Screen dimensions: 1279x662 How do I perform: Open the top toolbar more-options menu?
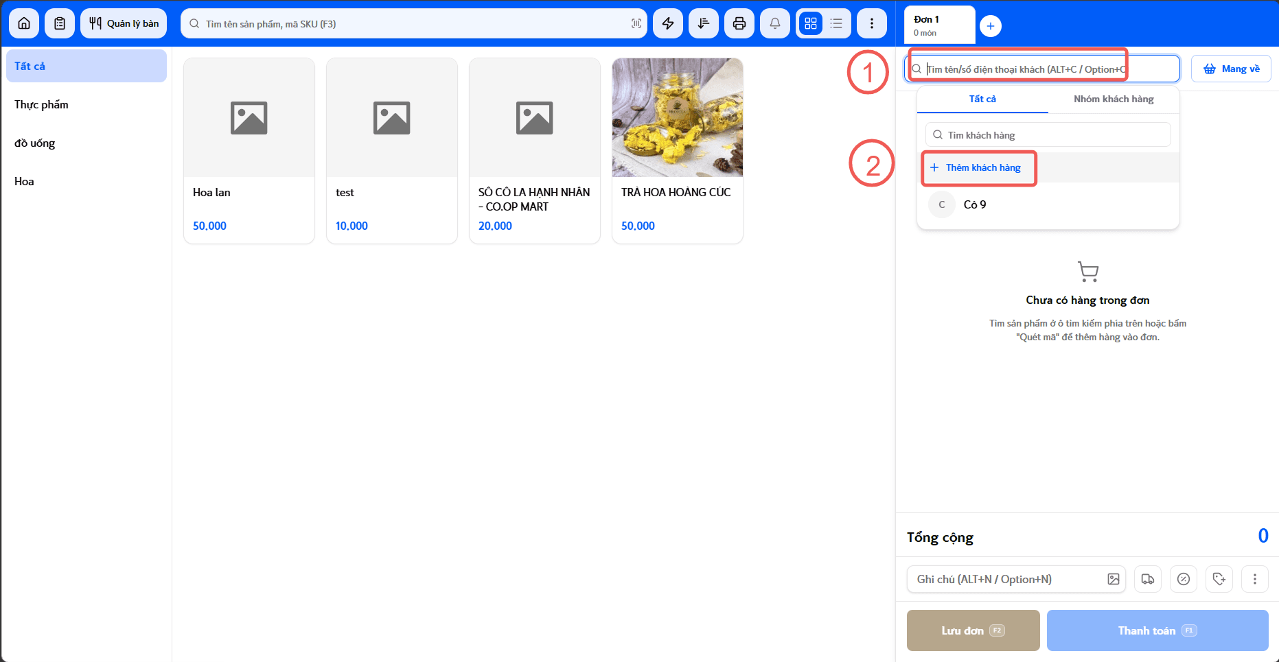tap(872, 23)
